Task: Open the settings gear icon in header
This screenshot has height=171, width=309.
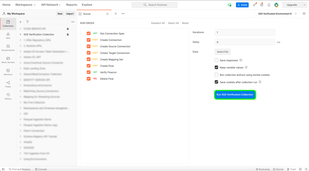Action: [262, 5]
